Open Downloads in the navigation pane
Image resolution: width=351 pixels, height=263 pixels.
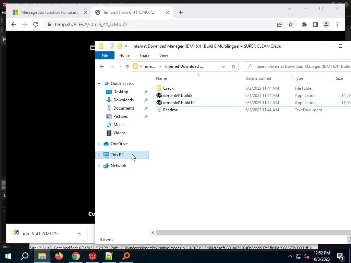[123, 100]
